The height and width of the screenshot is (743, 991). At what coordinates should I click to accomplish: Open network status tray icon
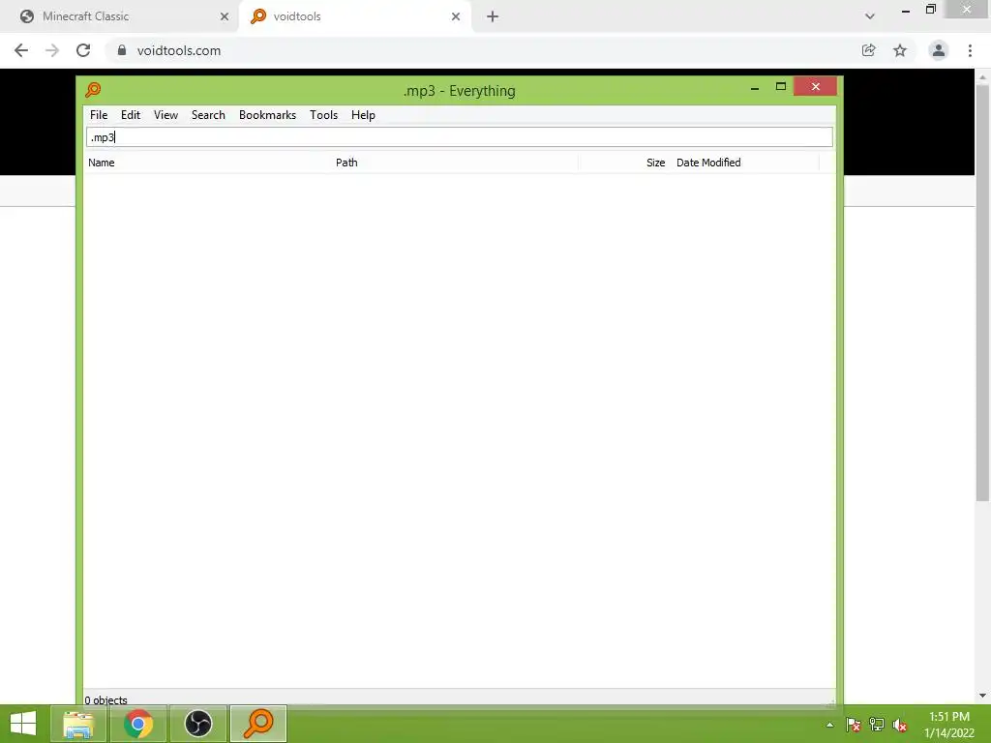[x=877, y=725]
